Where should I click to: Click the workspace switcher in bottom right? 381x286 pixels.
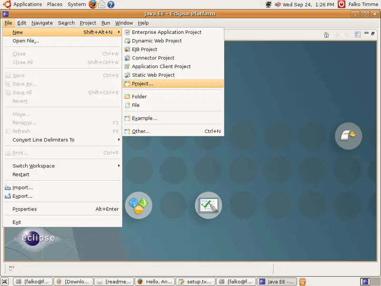coord(365,282)
